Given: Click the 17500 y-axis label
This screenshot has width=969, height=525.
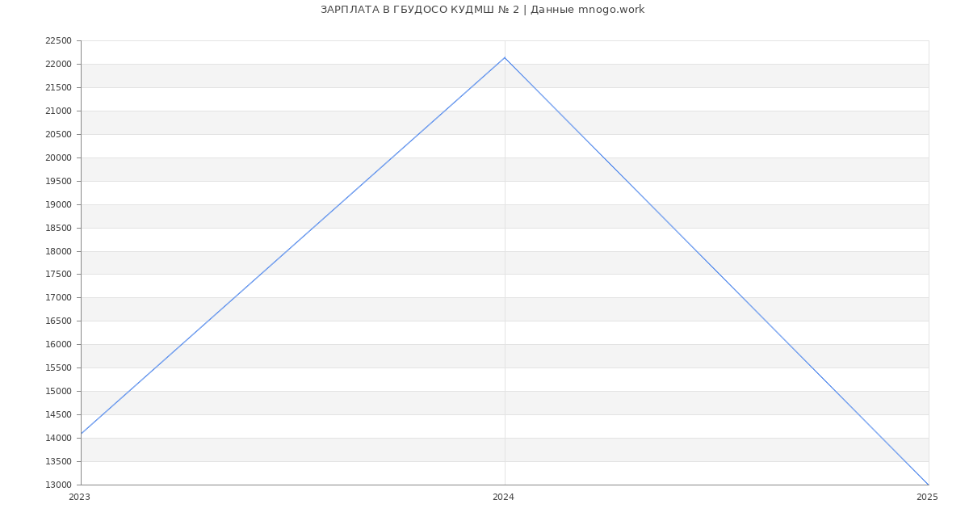Looking at the screenshot, I should tap(58, 275).
